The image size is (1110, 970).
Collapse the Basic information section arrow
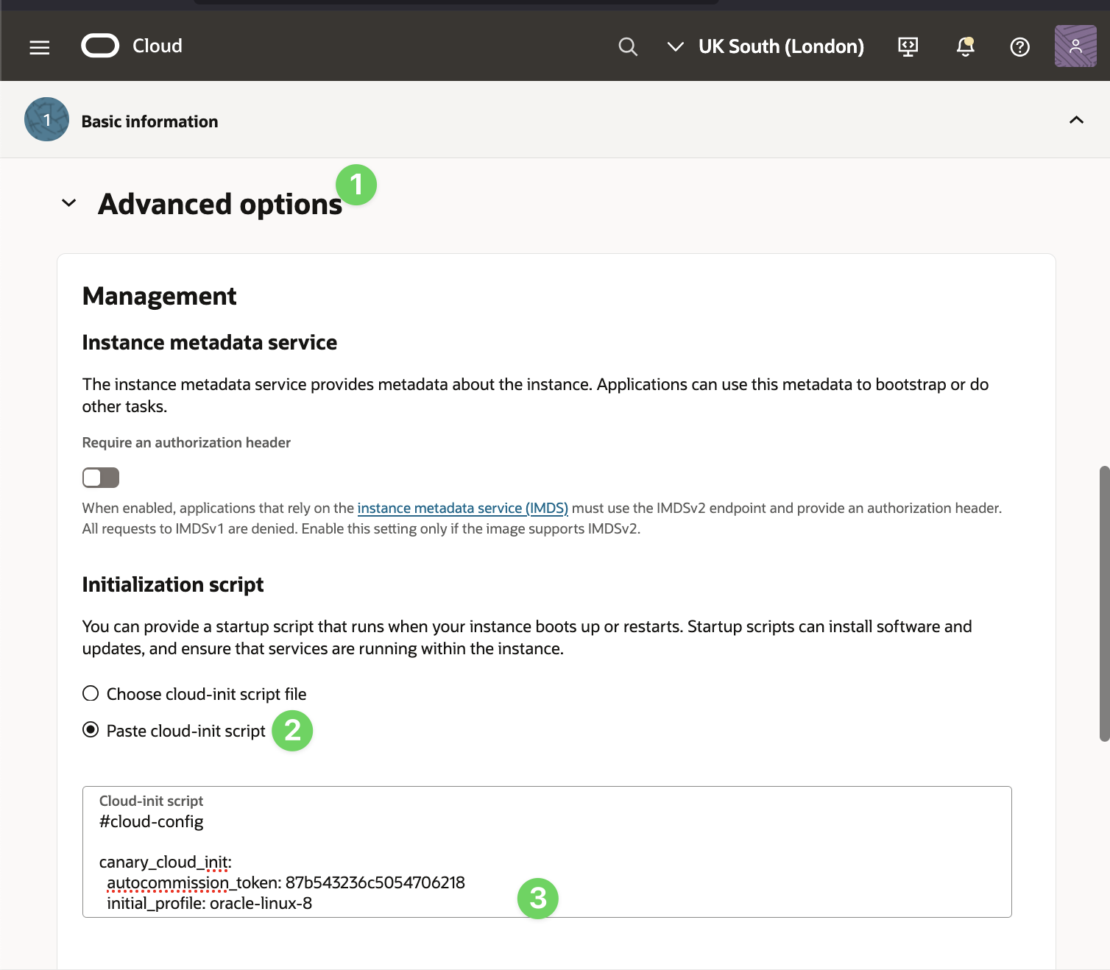1076,120
